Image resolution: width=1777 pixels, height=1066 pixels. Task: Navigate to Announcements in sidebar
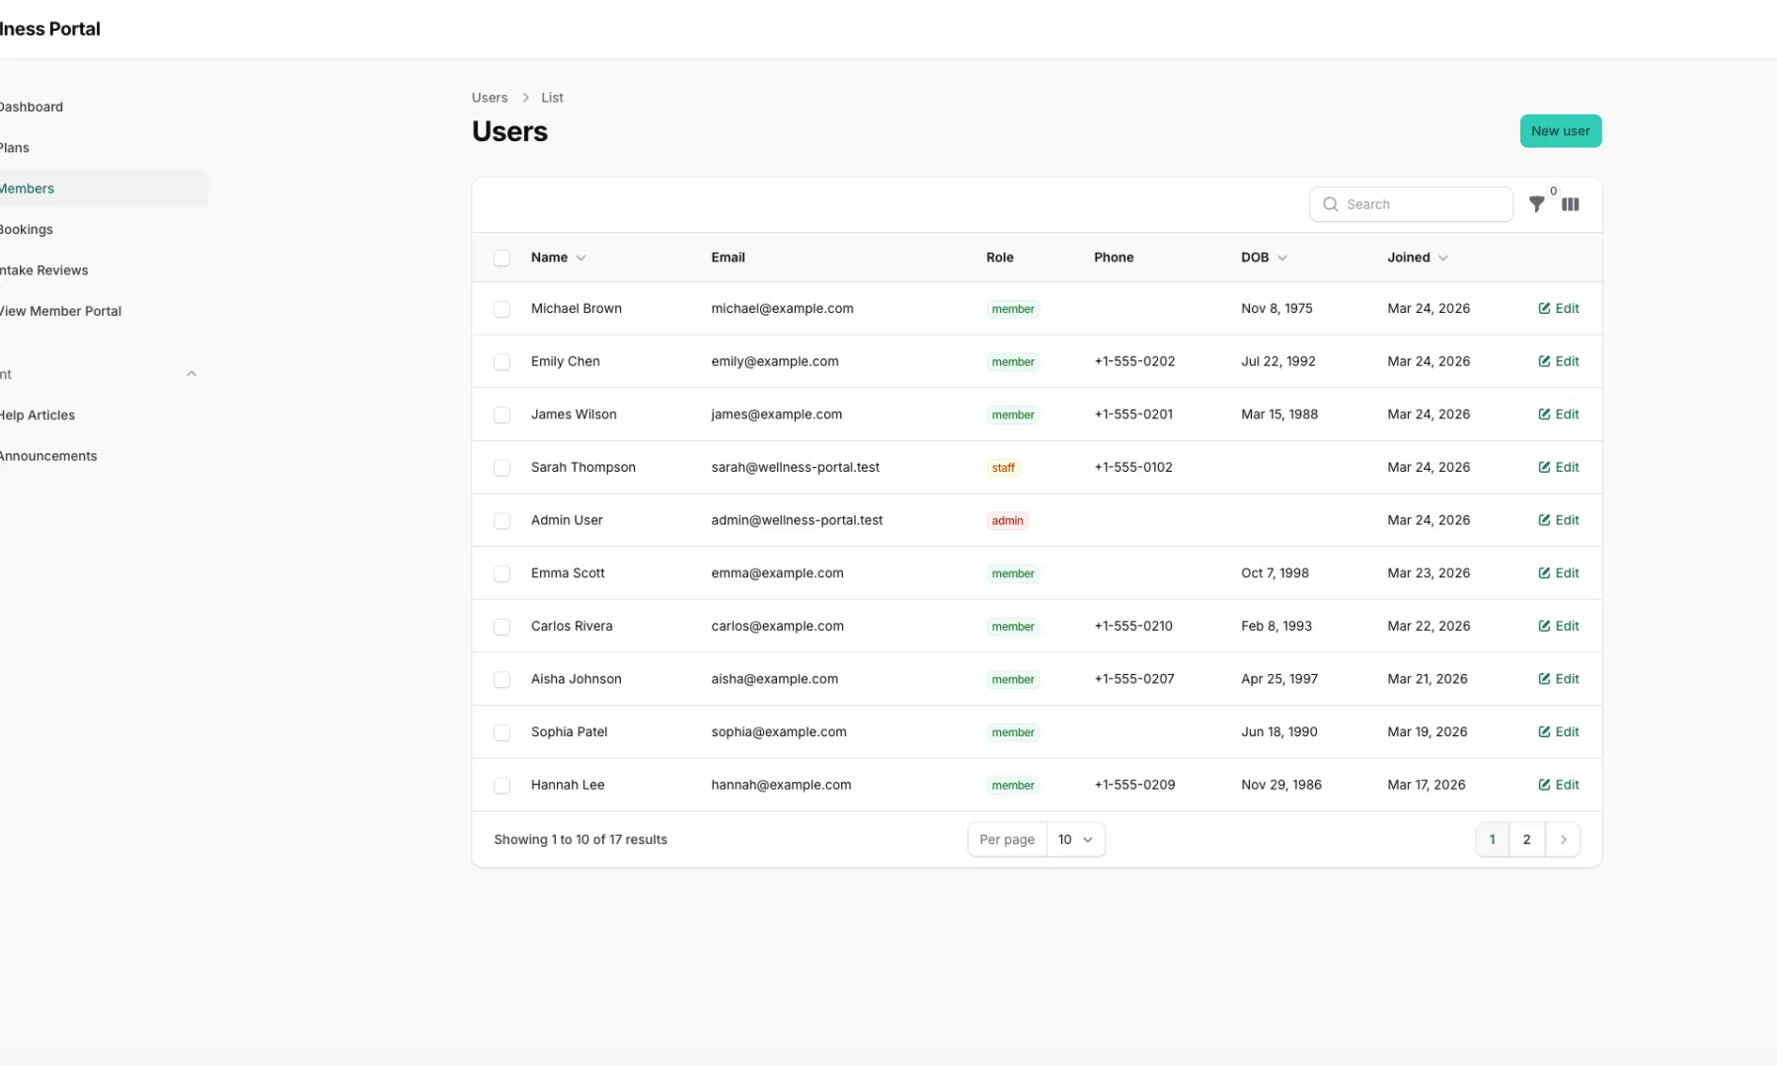point(48,456)
